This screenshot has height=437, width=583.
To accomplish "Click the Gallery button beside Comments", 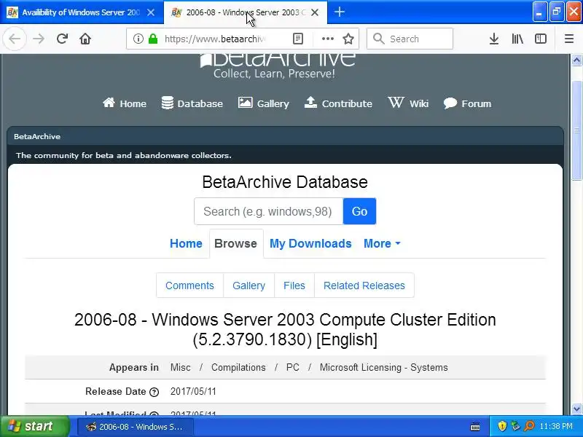I will [x=249, y=286].
